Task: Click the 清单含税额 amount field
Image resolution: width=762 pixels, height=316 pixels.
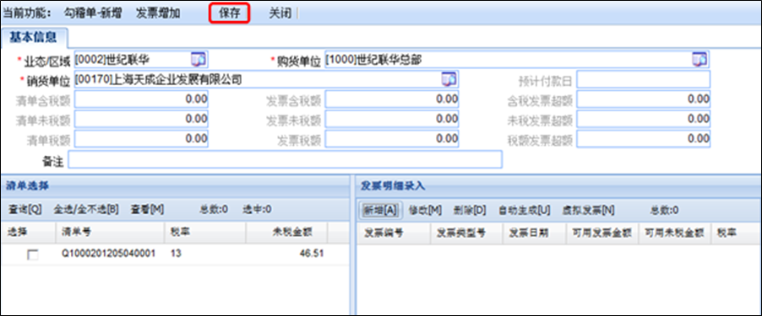Action: click(x=141, y=99)
